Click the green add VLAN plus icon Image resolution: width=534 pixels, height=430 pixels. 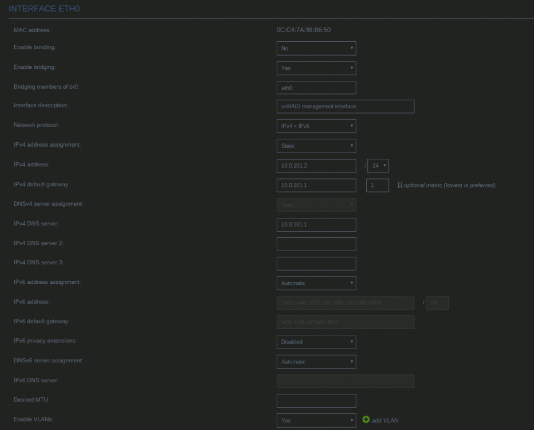tap(366, 420)
